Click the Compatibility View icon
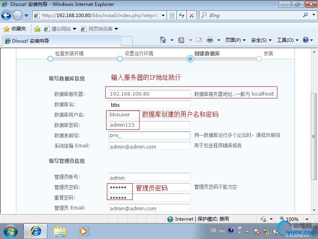Image resolution: width=318 pixels, height=239 pixels. (172, 16)
